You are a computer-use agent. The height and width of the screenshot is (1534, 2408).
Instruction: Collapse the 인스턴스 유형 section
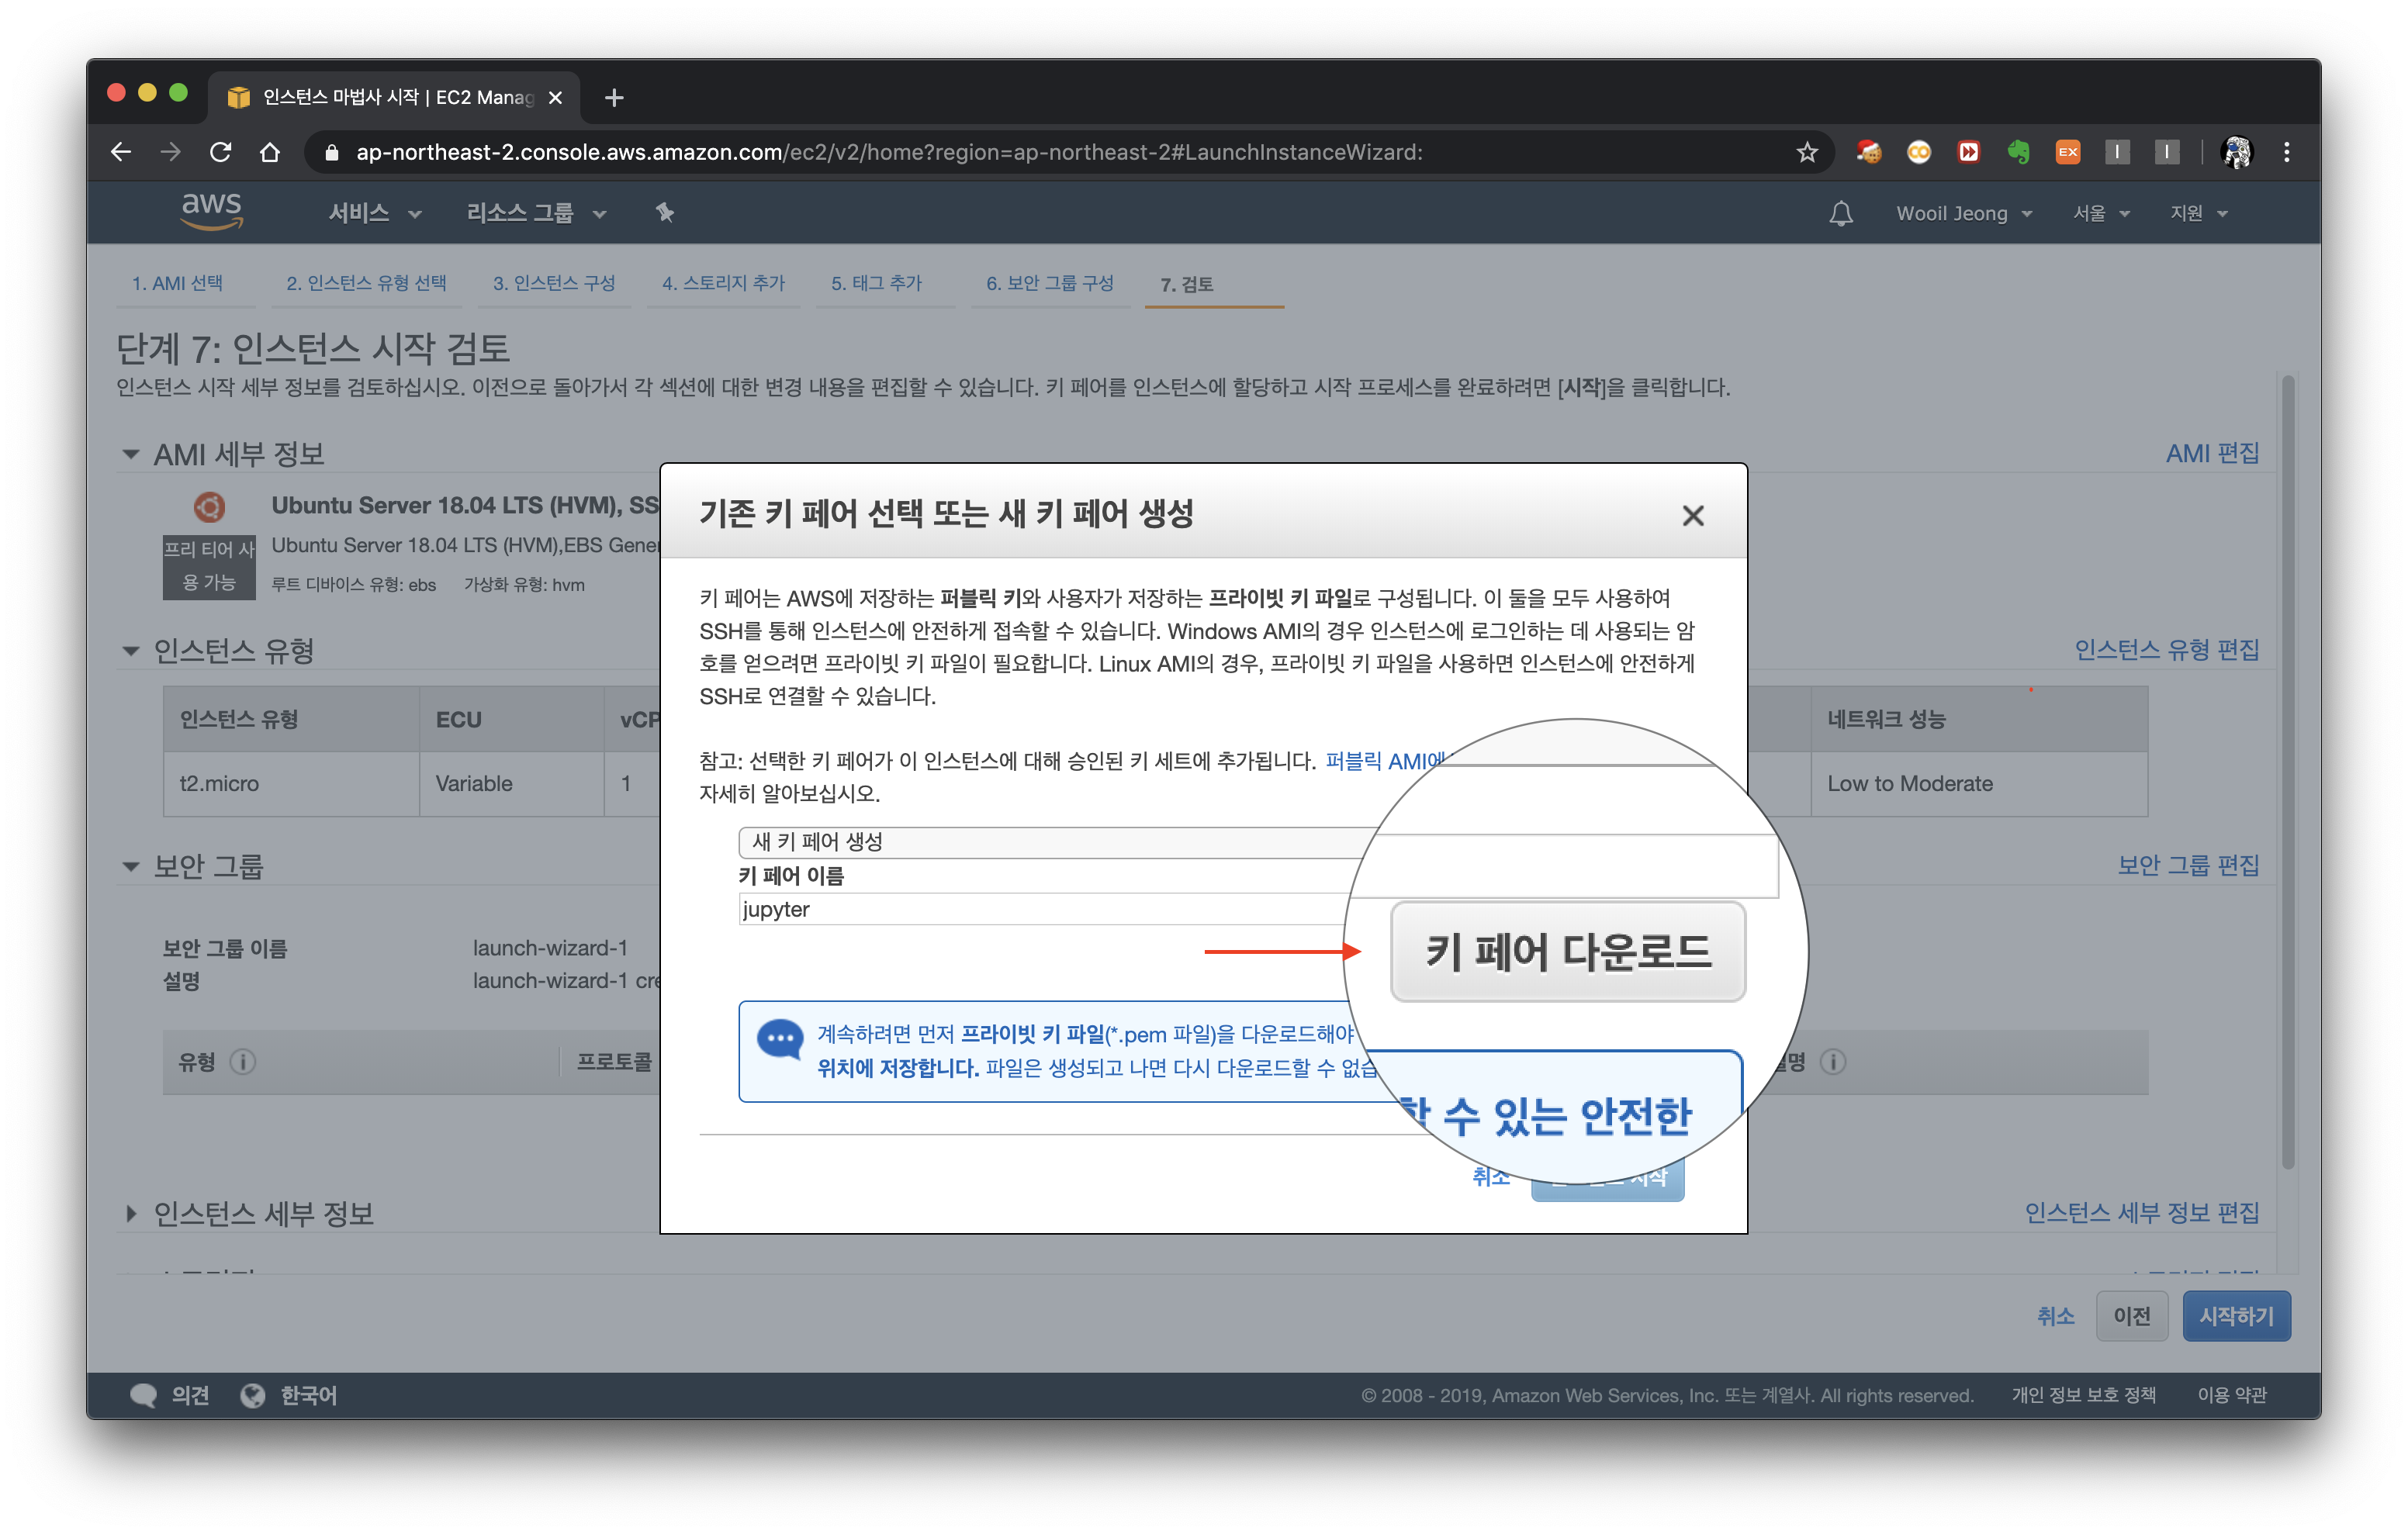pos(130,651)
